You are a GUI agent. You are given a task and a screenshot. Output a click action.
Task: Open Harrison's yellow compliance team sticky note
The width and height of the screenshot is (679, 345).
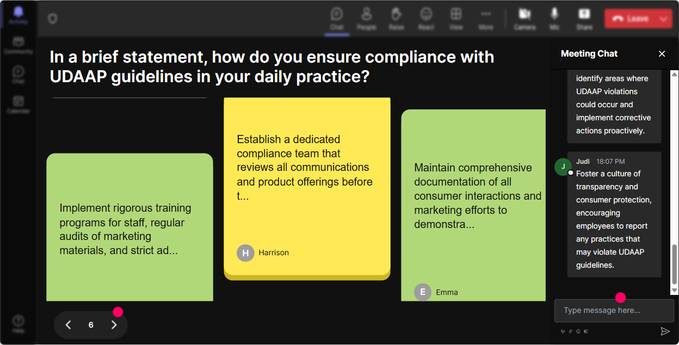point(307,188)
